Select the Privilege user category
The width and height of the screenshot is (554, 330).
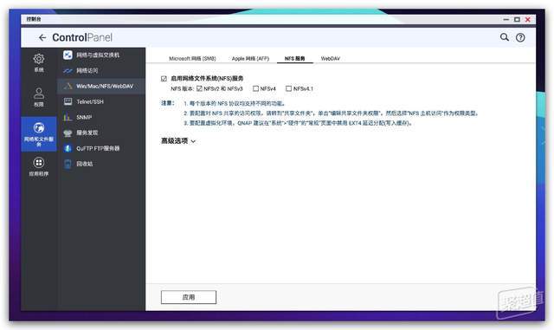pos(39,97)
